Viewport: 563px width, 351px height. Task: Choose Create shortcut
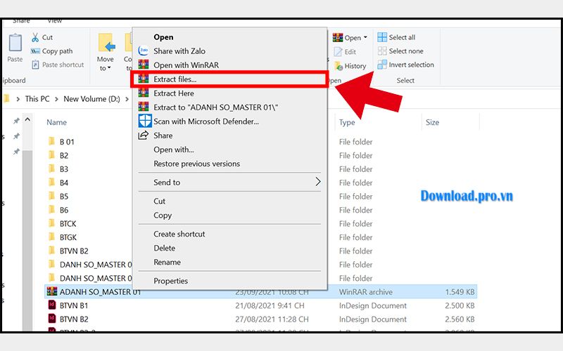pyautogui.click(x=179, y=234)
